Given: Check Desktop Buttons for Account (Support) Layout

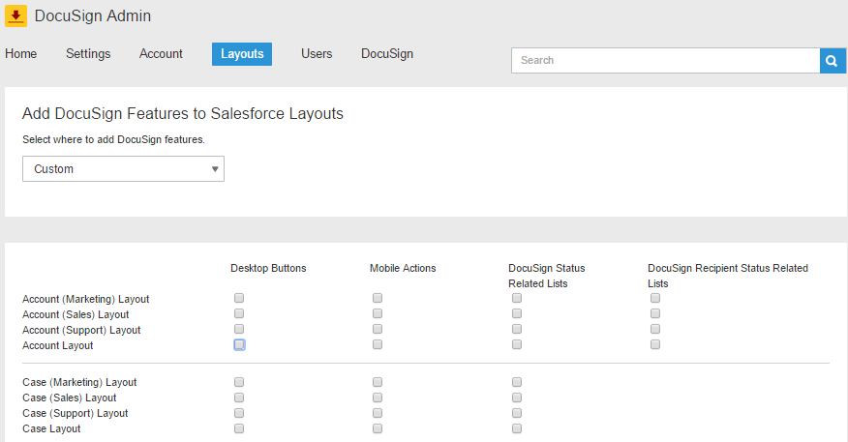Looking at the screenshot, I should 239,329.
